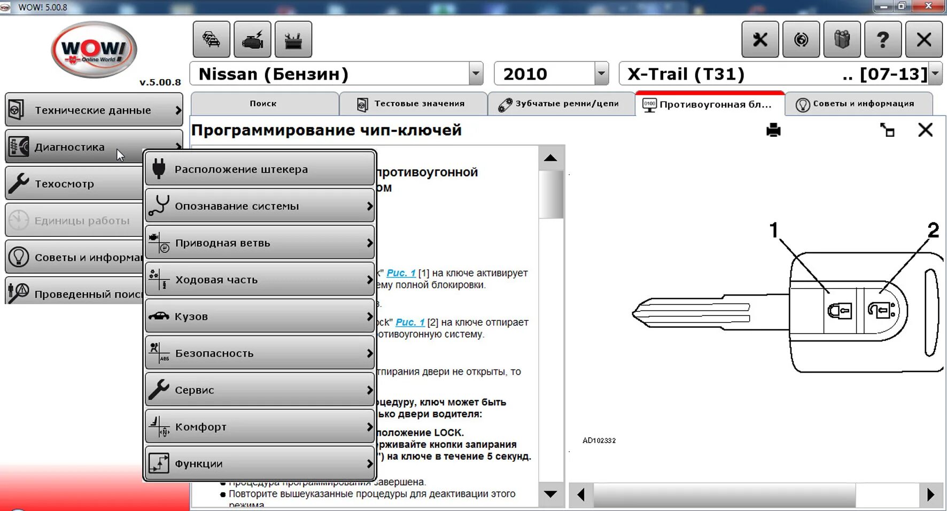947x511 pixels.
Task: Select Расположение штекера menu entry
Action: (260, 169)
